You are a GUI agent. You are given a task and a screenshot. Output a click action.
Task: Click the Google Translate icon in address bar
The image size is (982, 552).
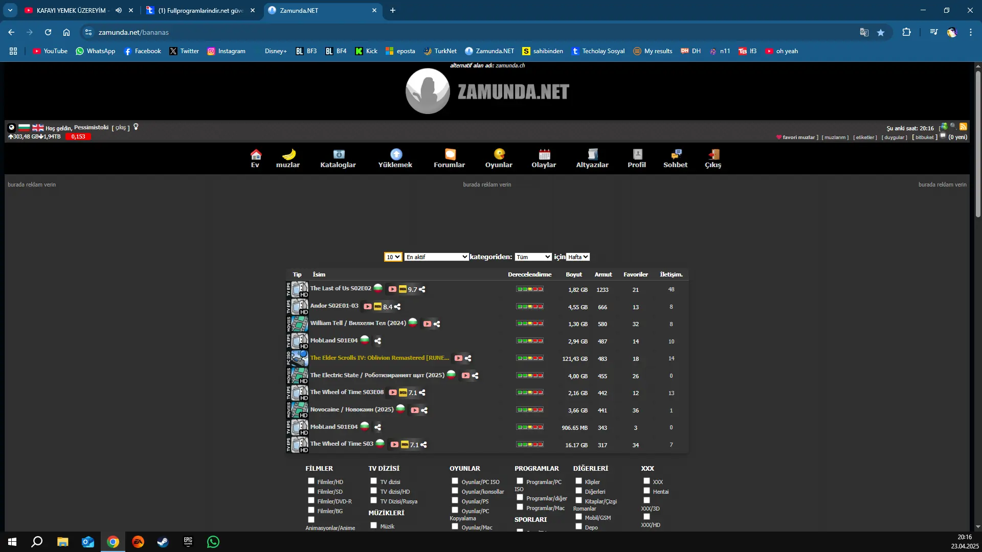coord(864,32)
